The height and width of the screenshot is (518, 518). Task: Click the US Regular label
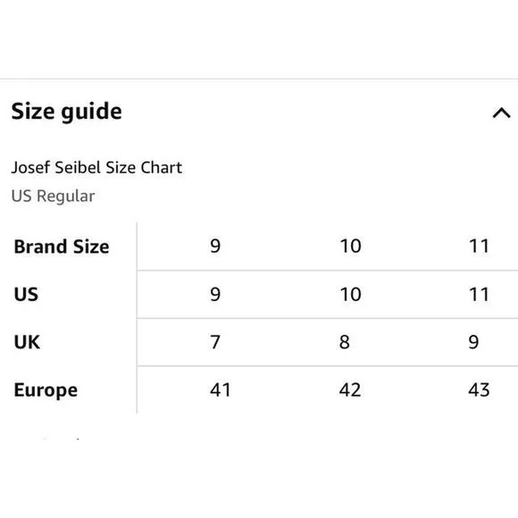click(x=54, y=196)
